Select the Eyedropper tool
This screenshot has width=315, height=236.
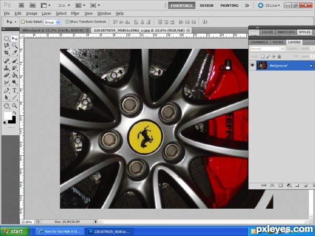tap(15, 53)
